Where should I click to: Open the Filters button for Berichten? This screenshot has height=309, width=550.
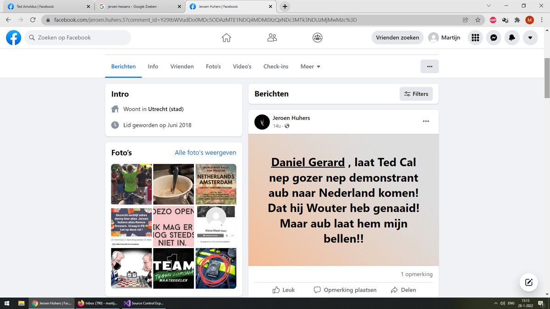tap(416, 94)
